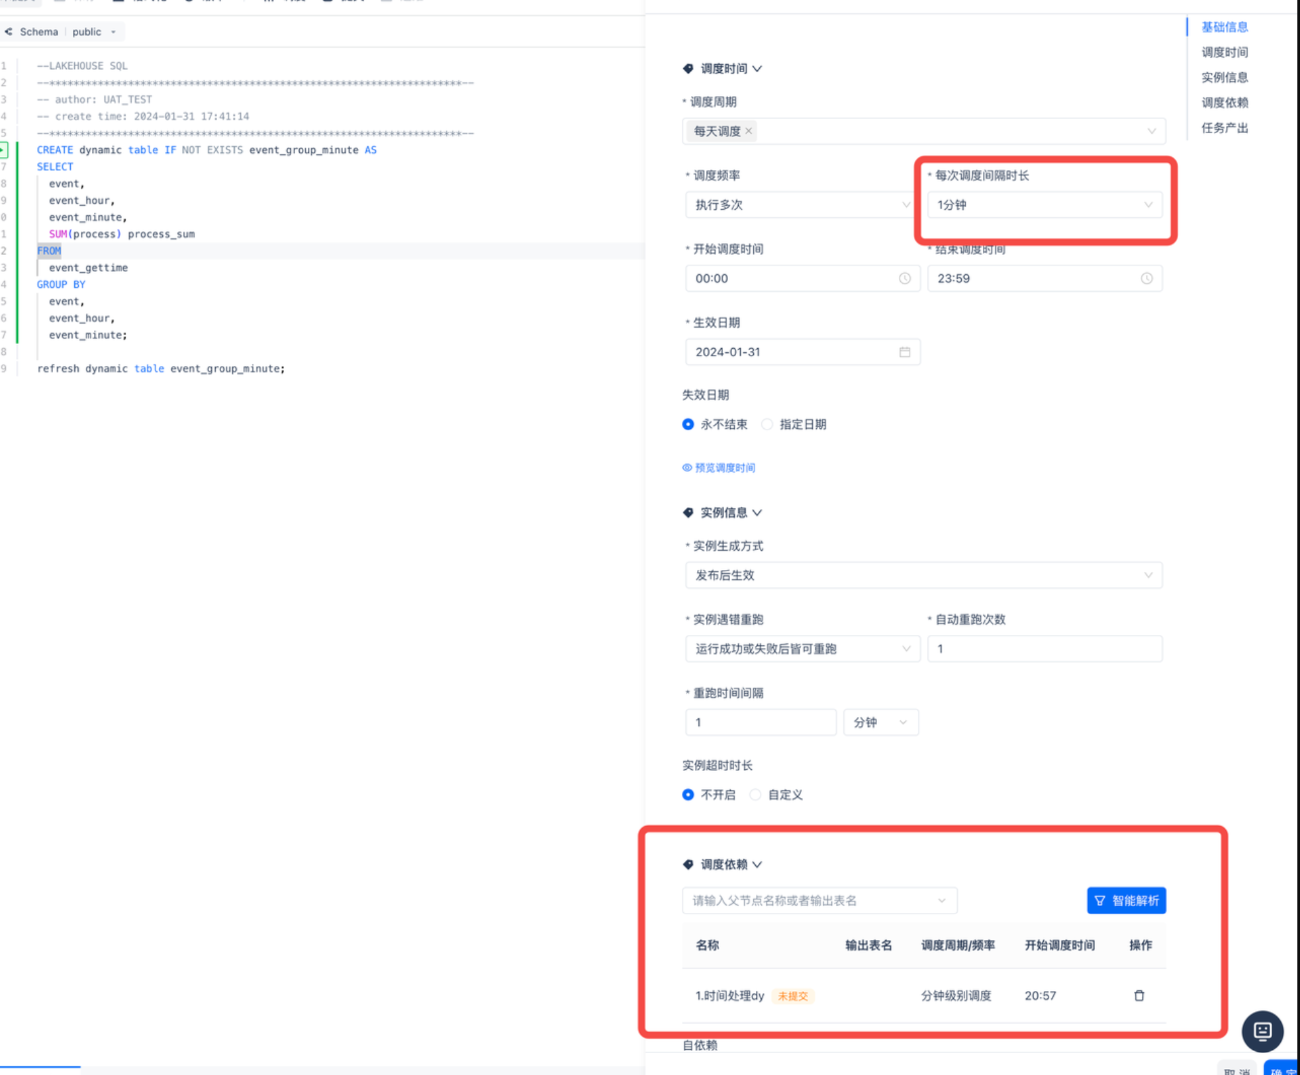The image size is (1300, 1075).
Task: Choose 自定义 for 实例超时时长
Action: point(755,794)
